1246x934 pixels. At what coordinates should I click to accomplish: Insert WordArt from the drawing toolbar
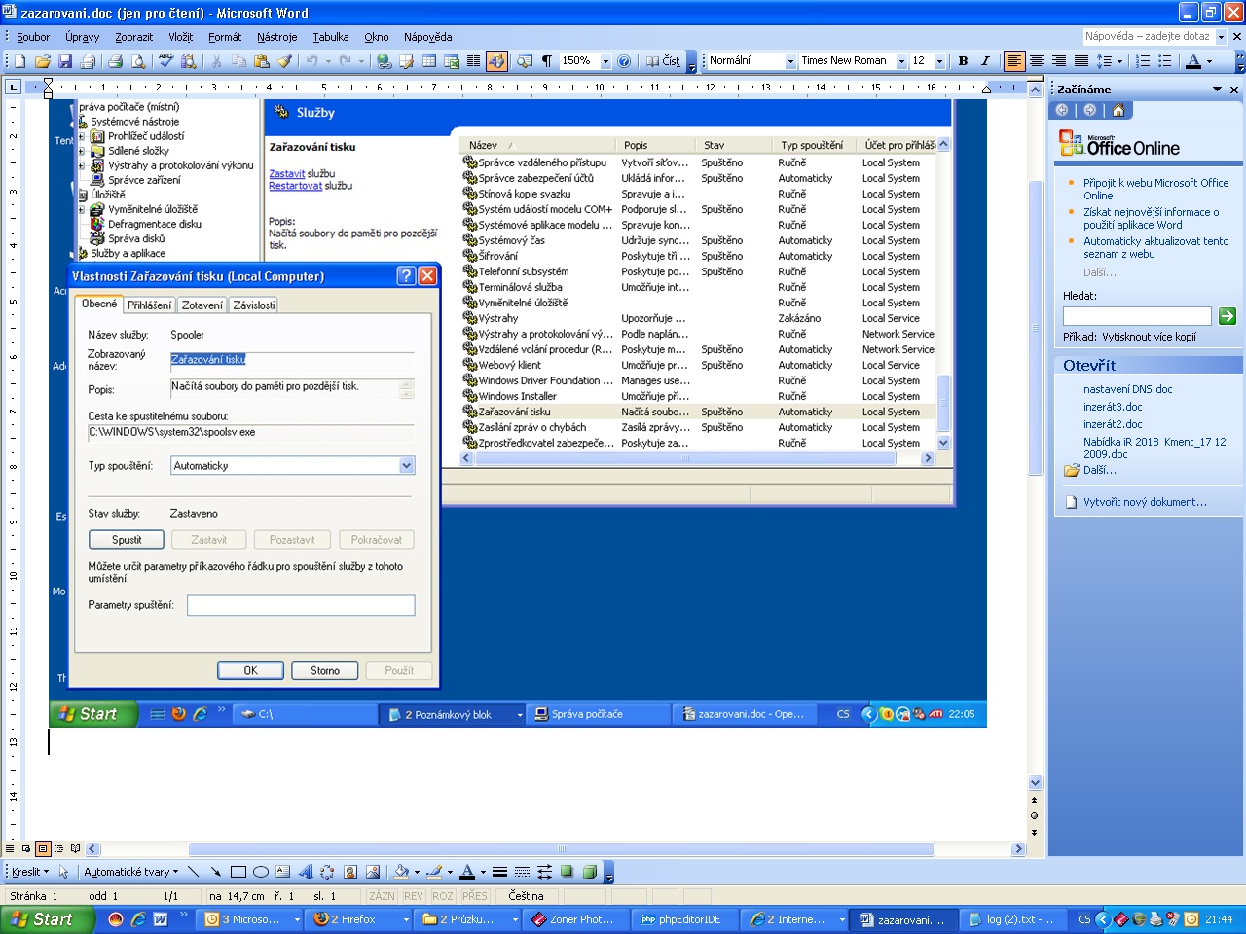point(305,872)
